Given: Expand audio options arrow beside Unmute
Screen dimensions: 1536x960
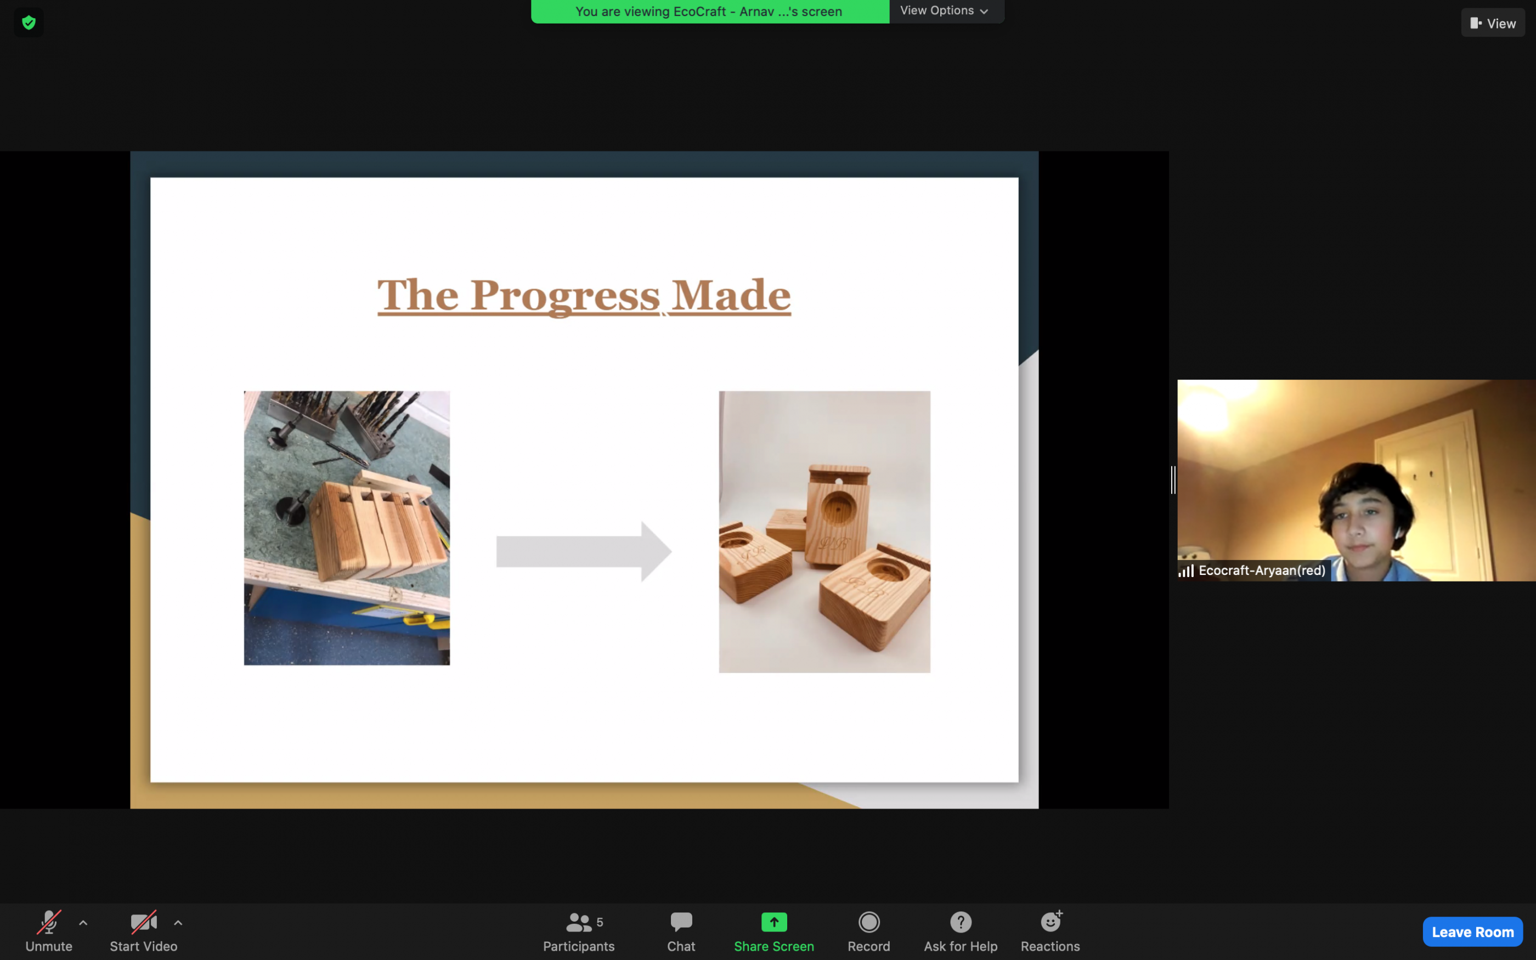Looking at the screenshot, I should click(83, 923).
